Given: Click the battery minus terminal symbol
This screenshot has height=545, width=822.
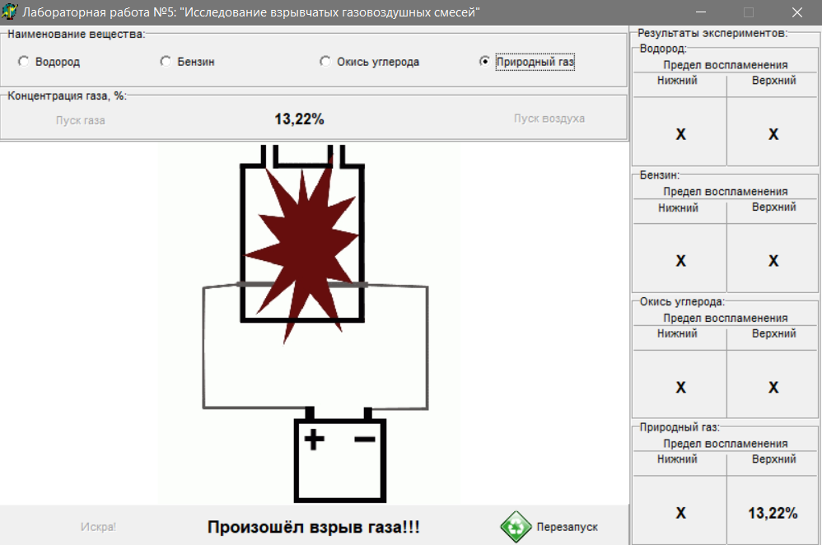Looking at the screenshot, I should 365,439.
